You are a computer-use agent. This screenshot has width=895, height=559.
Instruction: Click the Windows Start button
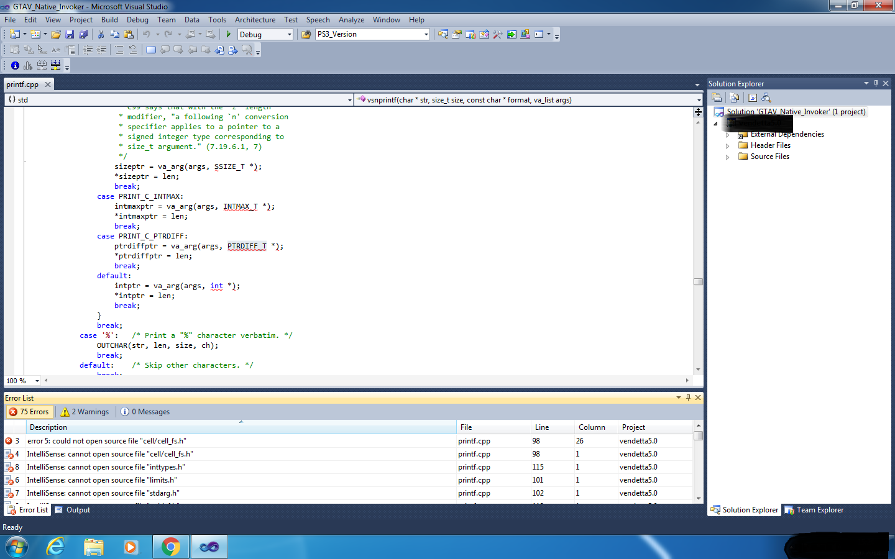pyautogui.click(x=17, y=547)
